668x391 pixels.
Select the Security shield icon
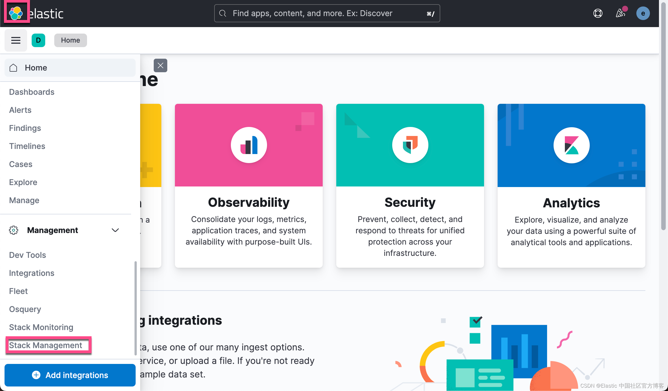point(410,145)
